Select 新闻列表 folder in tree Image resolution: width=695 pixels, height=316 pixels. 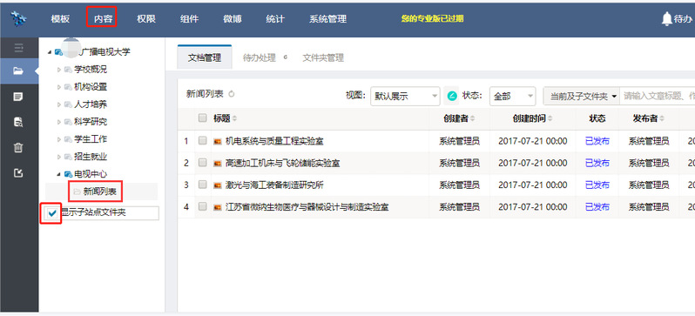click(x=100, y=192)
